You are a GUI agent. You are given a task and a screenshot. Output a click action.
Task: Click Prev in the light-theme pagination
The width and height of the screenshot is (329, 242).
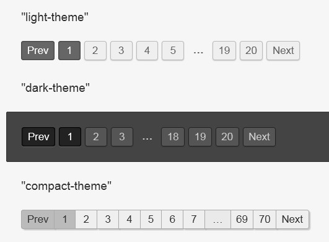(x=38, y=51)
